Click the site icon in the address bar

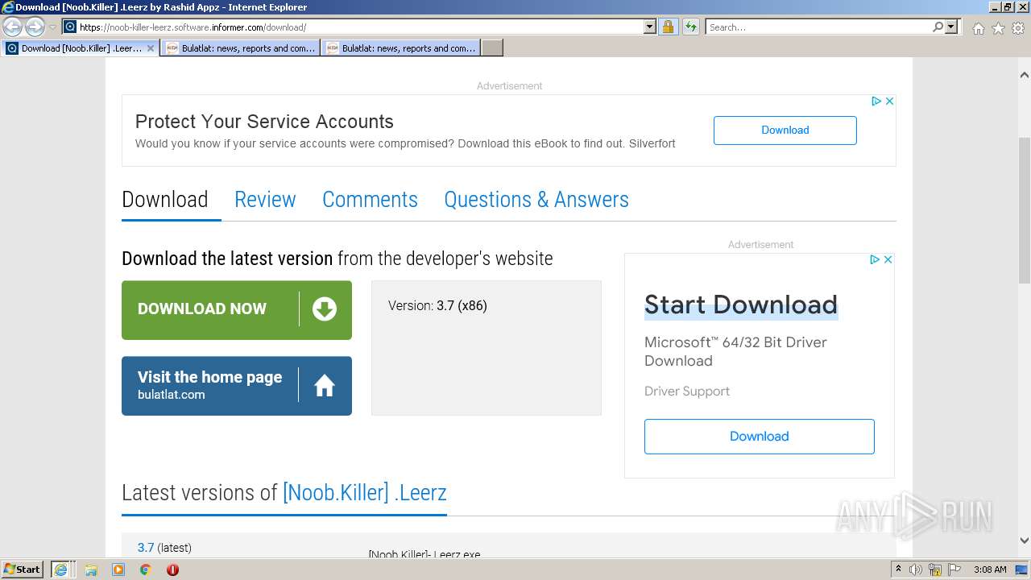[70, 27]
